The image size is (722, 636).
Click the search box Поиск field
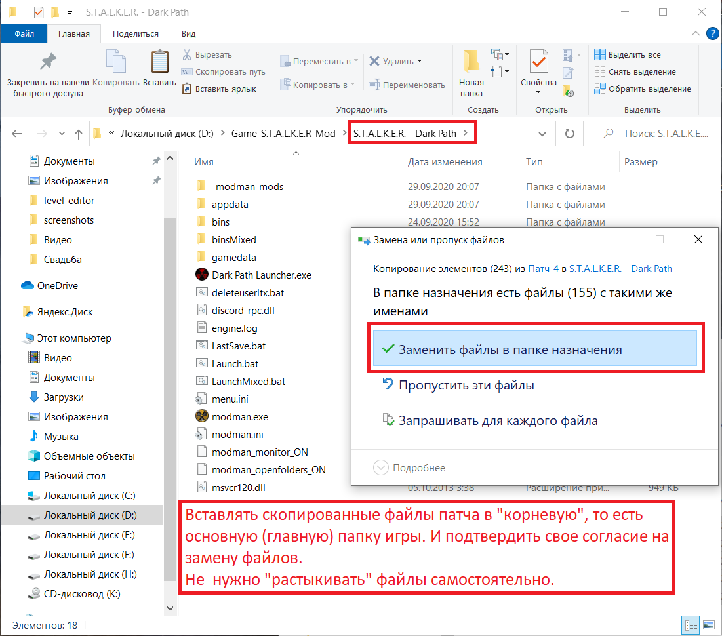click(654, 134)
